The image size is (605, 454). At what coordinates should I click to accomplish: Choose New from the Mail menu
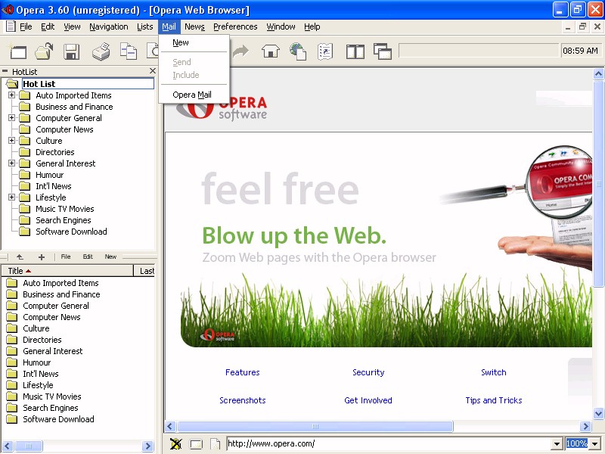click(x=194, y=42)
